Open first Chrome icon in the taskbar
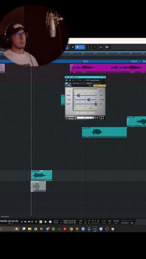The image size is (146, 259). [x=35, y=229]
